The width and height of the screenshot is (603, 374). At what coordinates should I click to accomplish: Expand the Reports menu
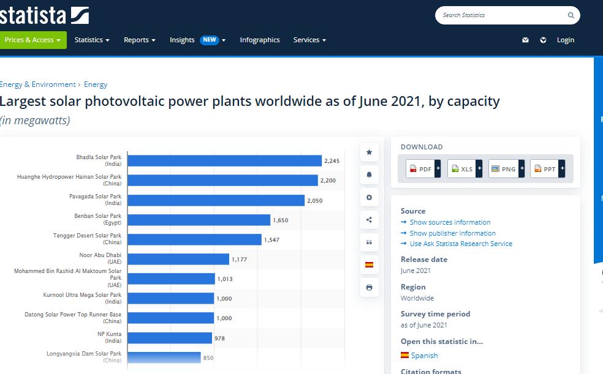(x=139, y=40)
